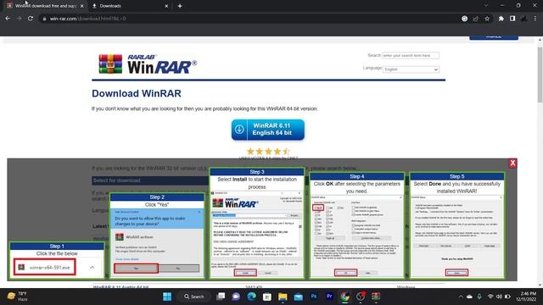Click the scroll up arrow of page scrollbar
Screen dimensions: 543x305
click(540, 40)
